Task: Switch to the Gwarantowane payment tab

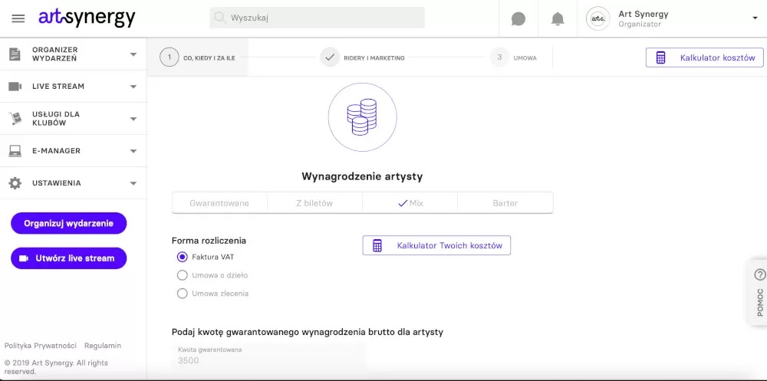Action: [x=219, y=203]
